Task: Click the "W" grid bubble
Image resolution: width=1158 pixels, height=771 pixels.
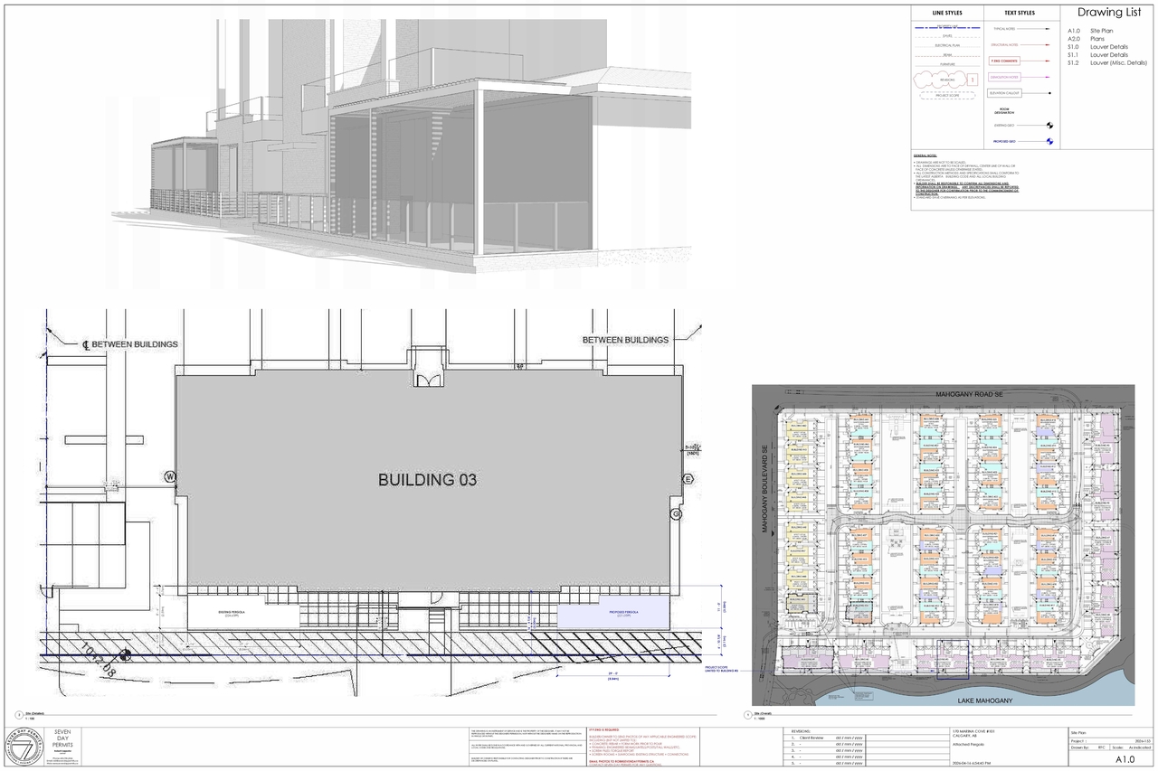Action: [x=168, y=476]
